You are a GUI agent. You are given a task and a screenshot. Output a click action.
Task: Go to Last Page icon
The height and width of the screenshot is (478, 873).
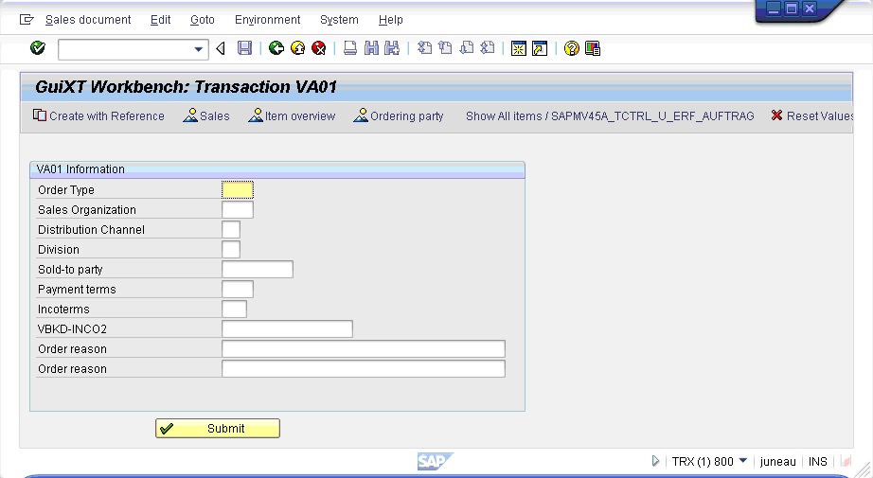tap(488, 48)
